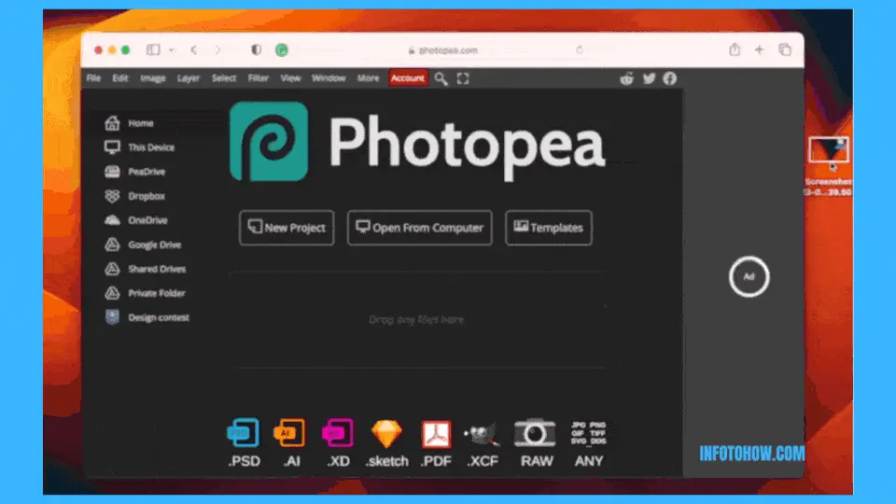This screenshot has height=504, width=896.
Task: Click the search magnifier icon
Action: [441, 78]
